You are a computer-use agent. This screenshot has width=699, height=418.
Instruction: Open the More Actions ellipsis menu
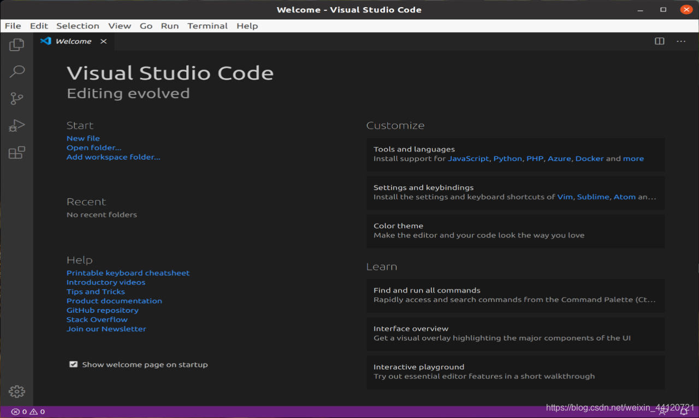(681, 41)
